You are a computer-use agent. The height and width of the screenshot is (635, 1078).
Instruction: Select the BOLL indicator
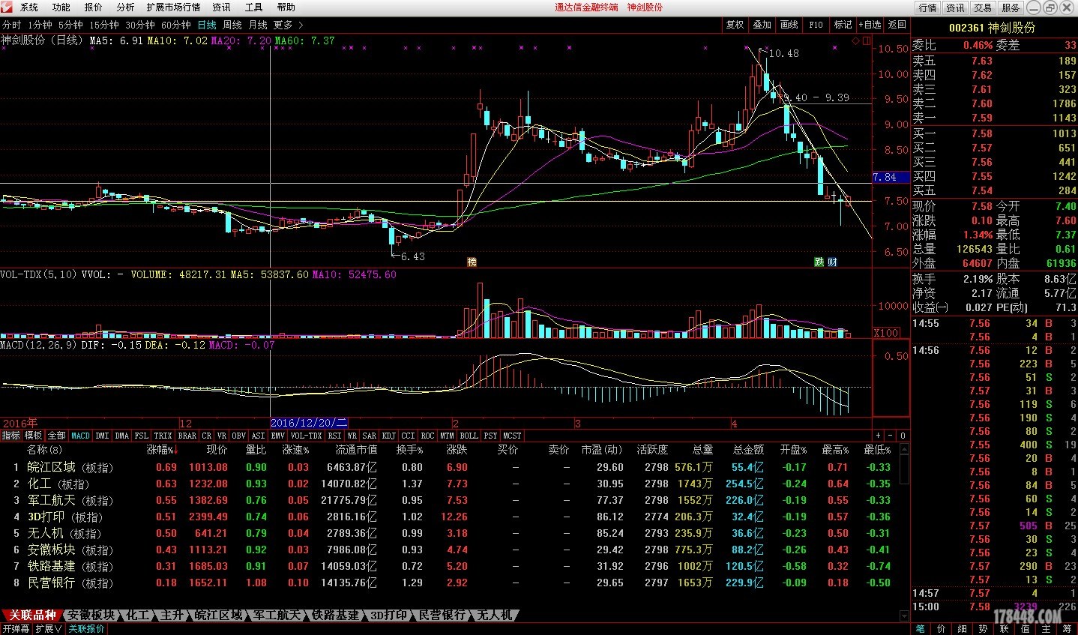469,435
